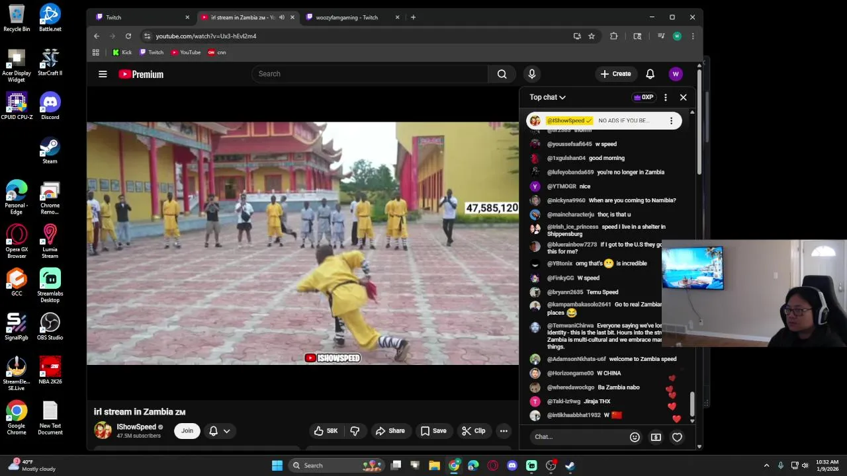This screenshot has width=847, height=476.
Task: Open the cnn bookmark
Action: tap(217, 52)
